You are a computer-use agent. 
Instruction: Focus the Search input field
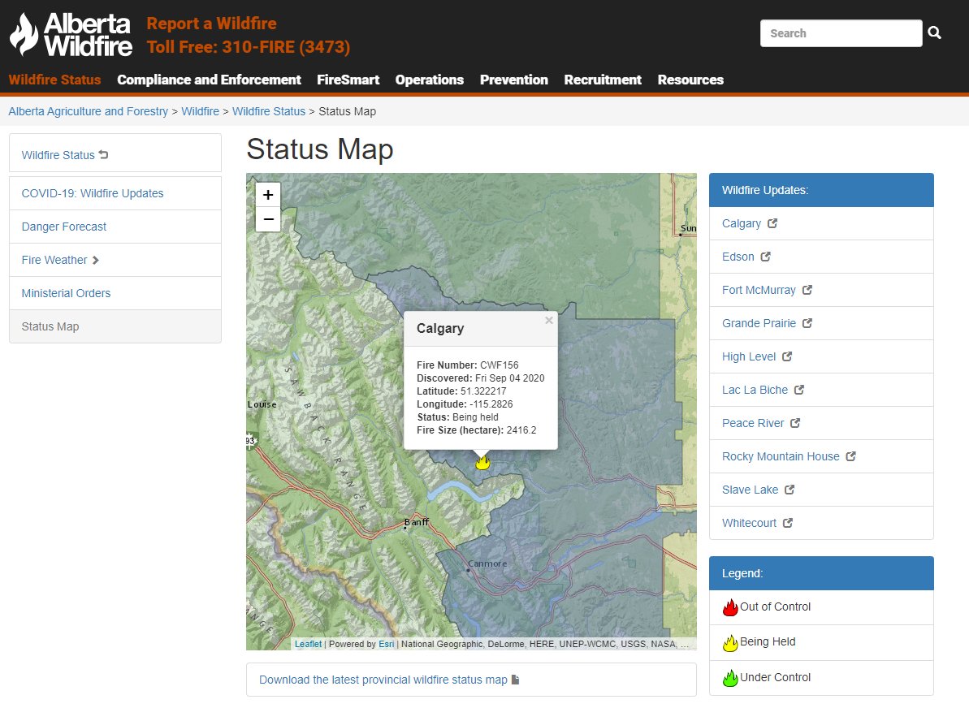coord(841,32)
